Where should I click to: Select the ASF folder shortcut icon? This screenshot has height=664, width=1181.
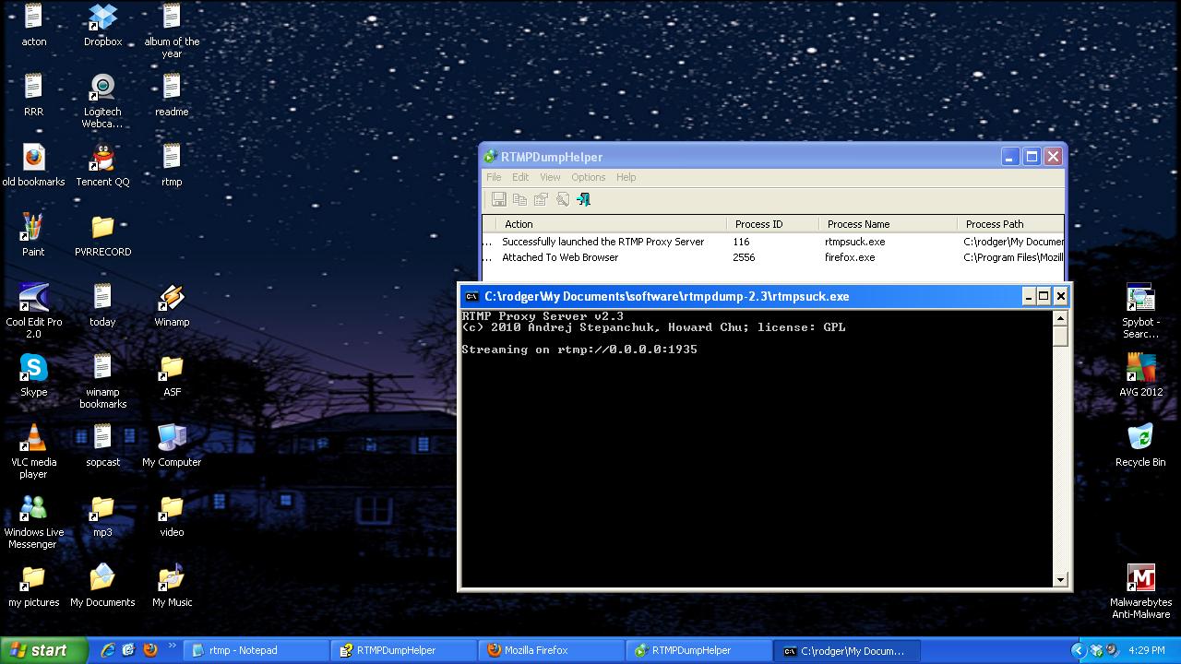[172, 367]
